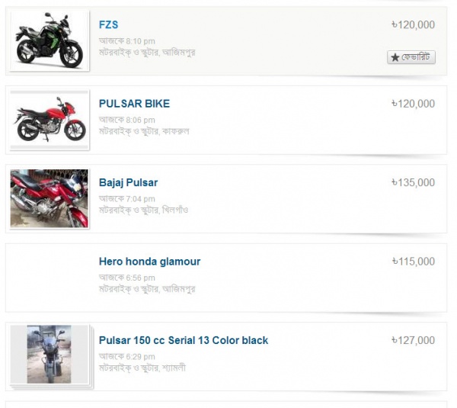This screenshot has height=408, width=457.
Task: Click the star icon on the favorite button
Action: [x=395, y=58]
